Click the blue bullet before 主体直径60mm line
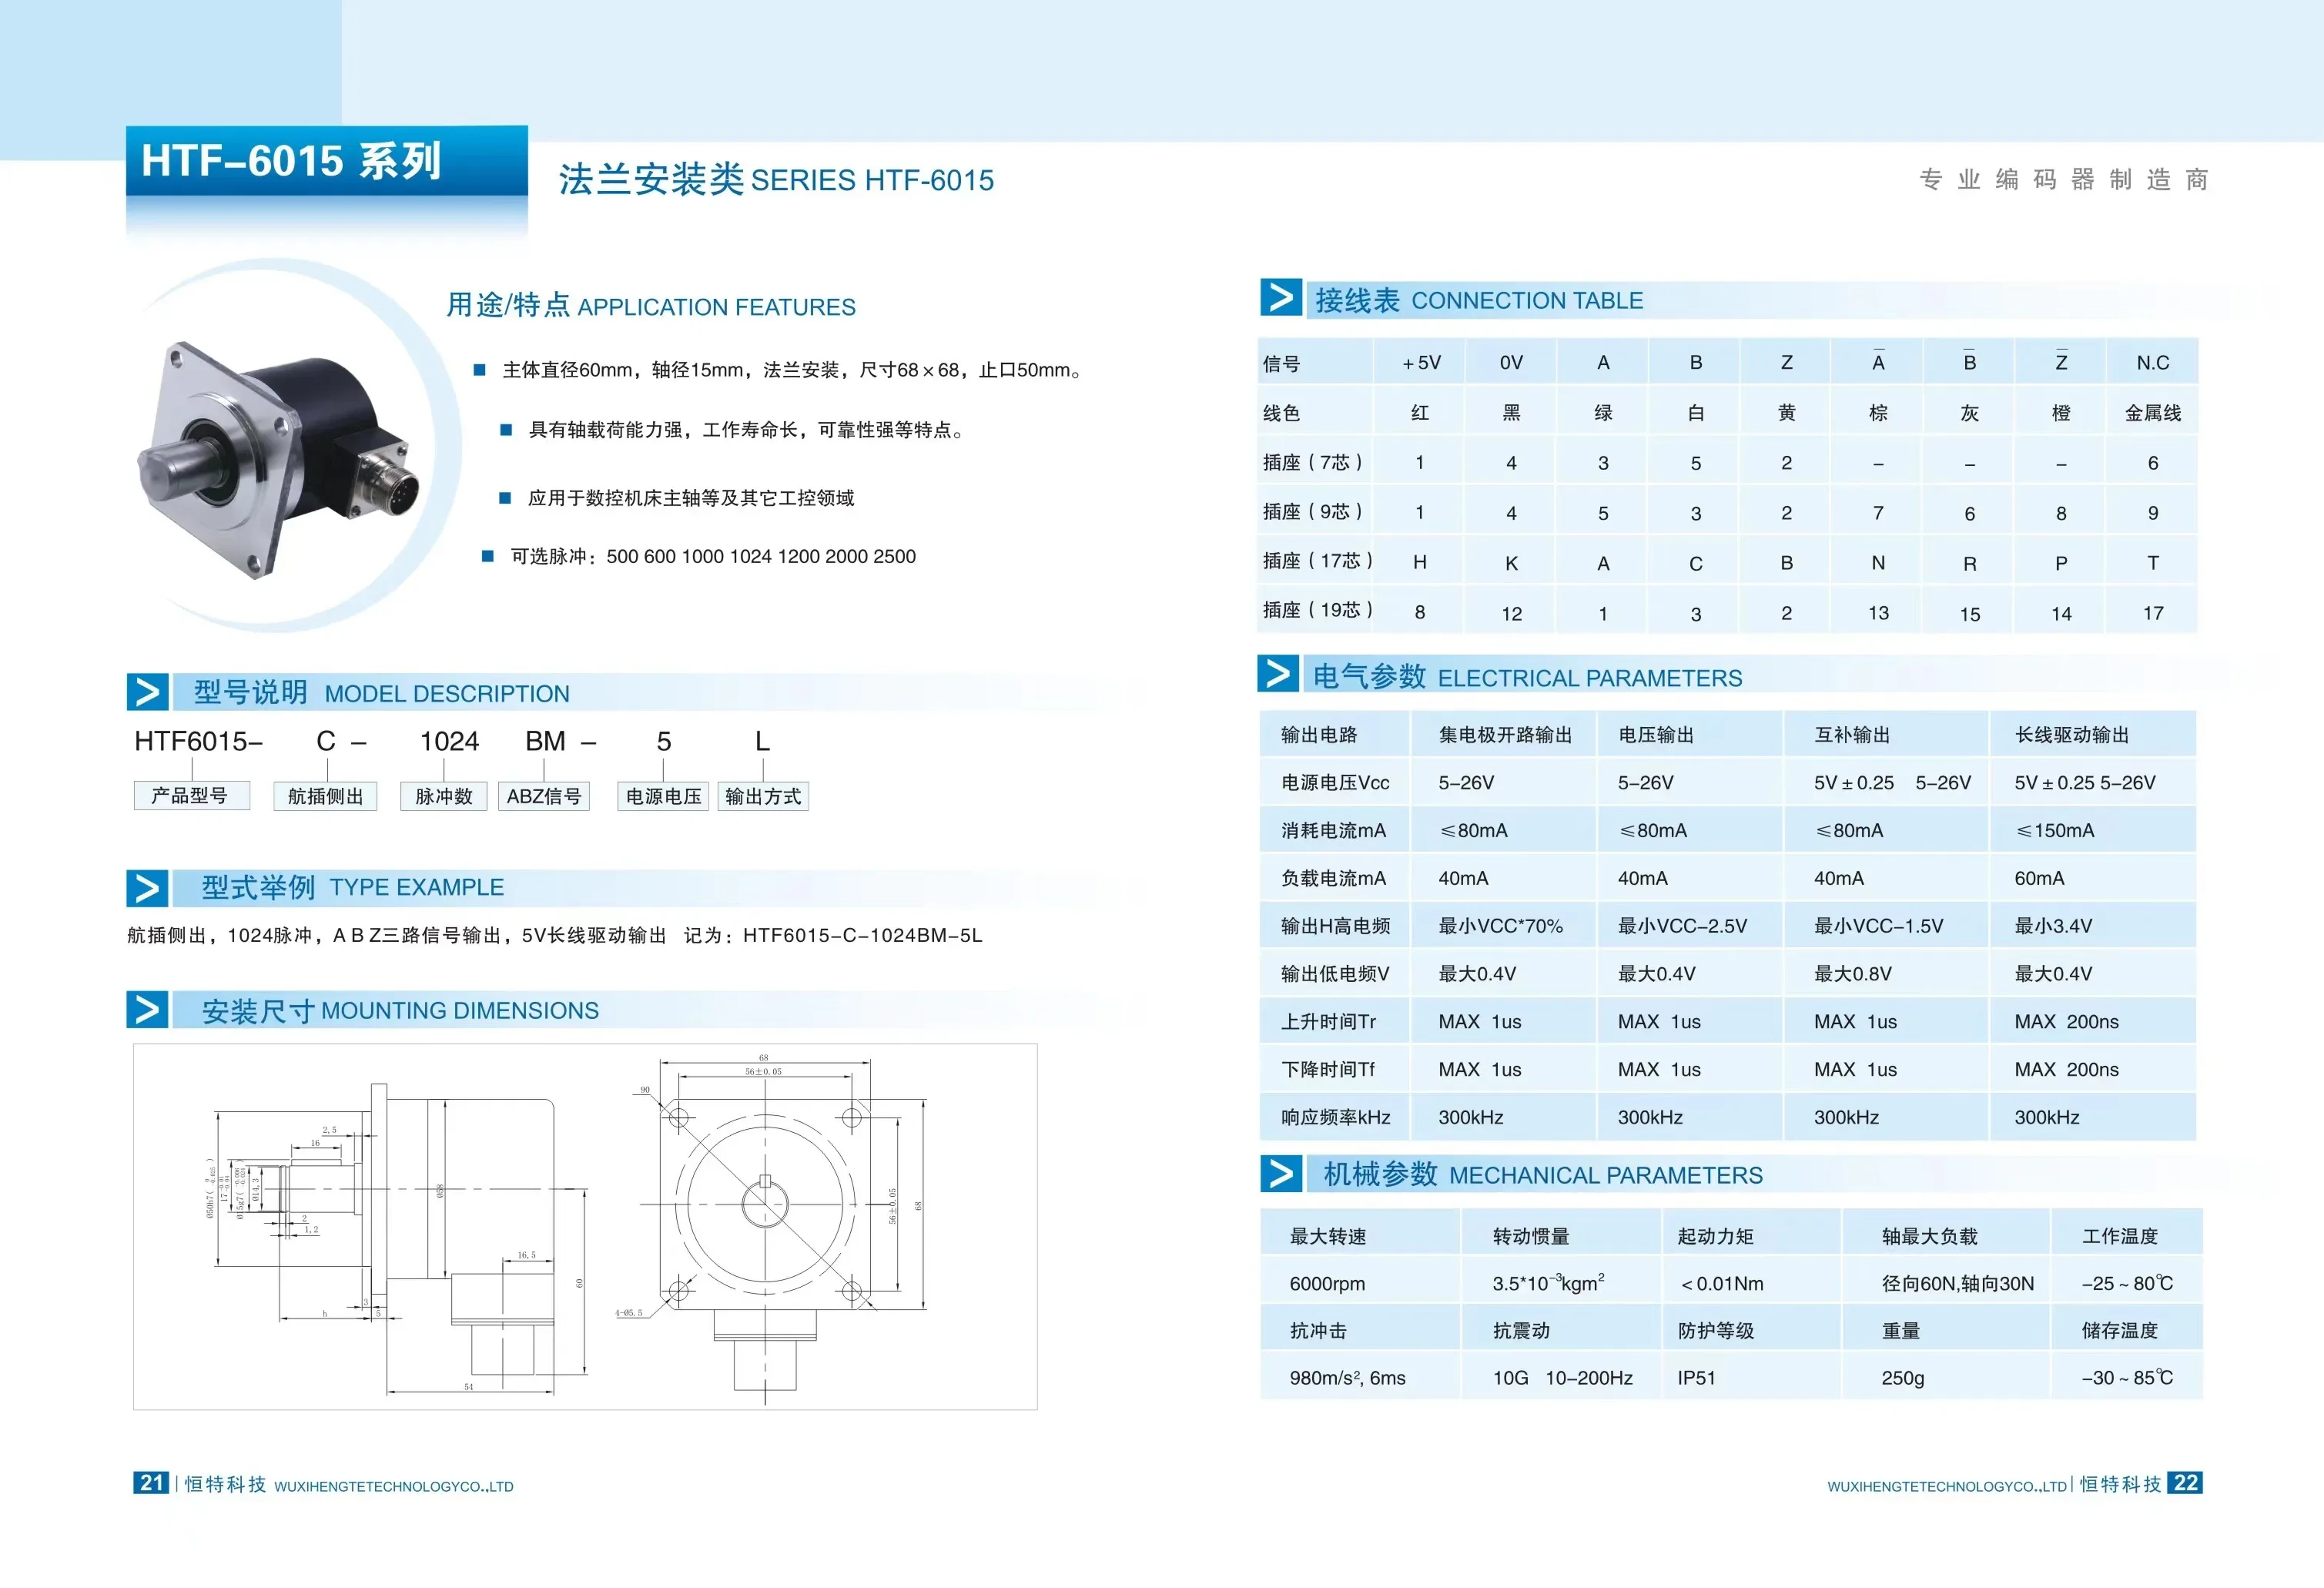Viewport: 2324px width, 1588px height. (479, 370)
